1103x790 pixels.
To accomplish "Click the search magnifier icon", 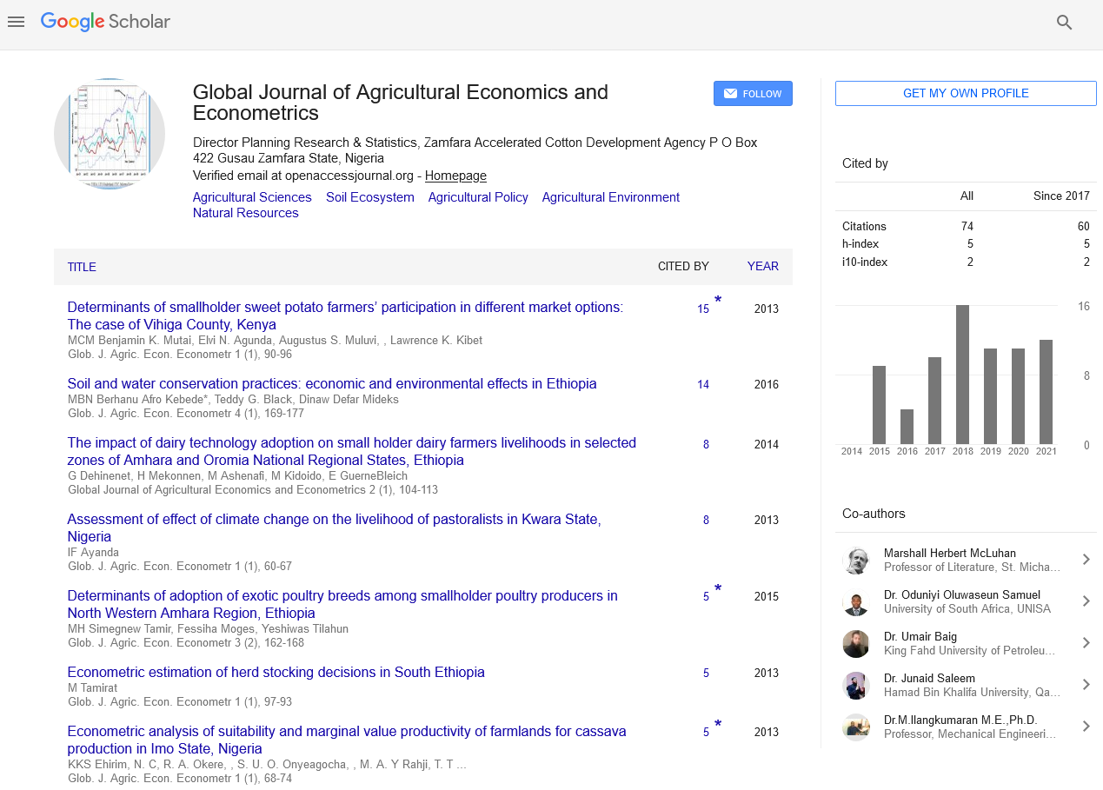I will coord(1064,23).
